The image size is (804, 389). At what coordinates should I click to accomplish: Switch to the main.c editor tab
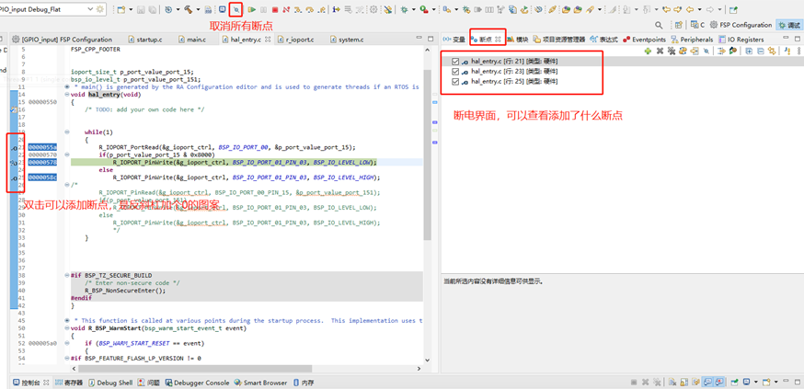point(193,39)
